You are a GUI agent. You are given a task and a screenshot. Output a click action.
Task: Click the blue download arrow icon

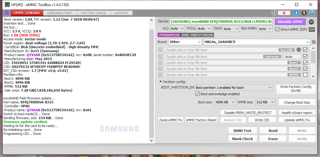coord(296,13)
